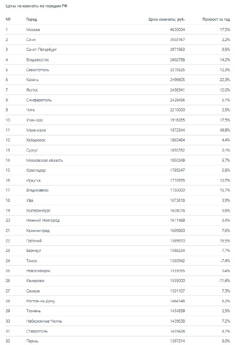This screenshot has width=235, height=345.
Task: Select the Краснодар city cell
Action: (36, 170)
